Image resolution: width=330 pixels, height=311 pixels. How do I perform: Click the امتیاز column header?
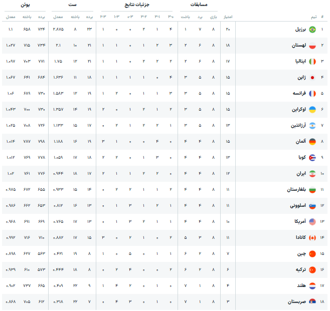(x=227, y=17)
